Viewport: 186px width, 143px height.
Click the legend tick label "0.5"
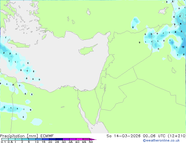tap(10, 142)
